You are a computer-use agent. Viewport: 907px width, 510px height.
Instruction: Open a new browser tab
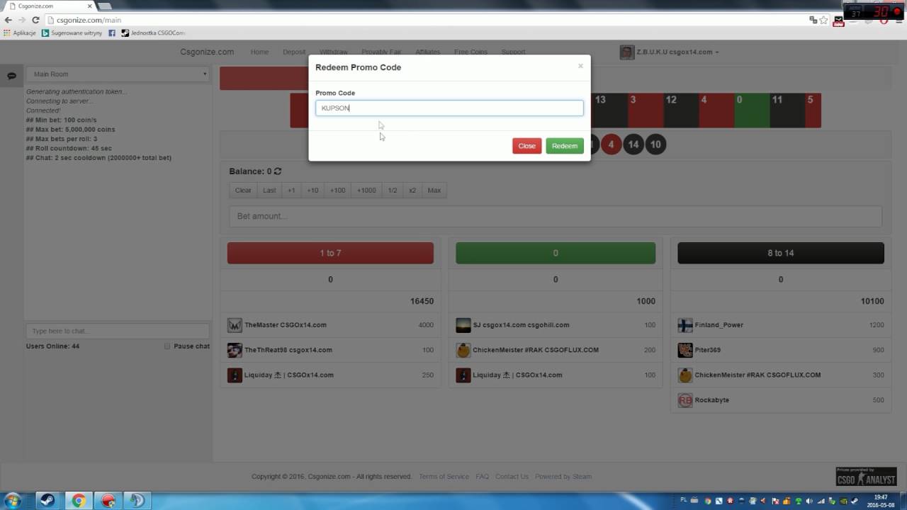pyautogui.click(x=106, y=6)
